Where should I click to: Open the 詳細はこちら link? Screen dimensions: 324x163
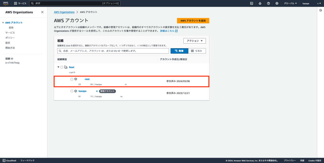(167, 31)
